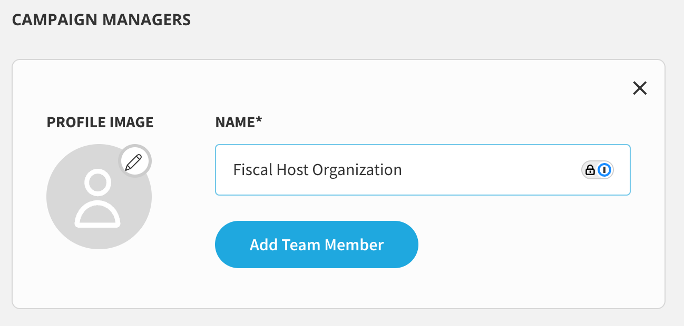Focus the Name input field
This screenshot has height=326, width=684.
[x=423, y=170]
